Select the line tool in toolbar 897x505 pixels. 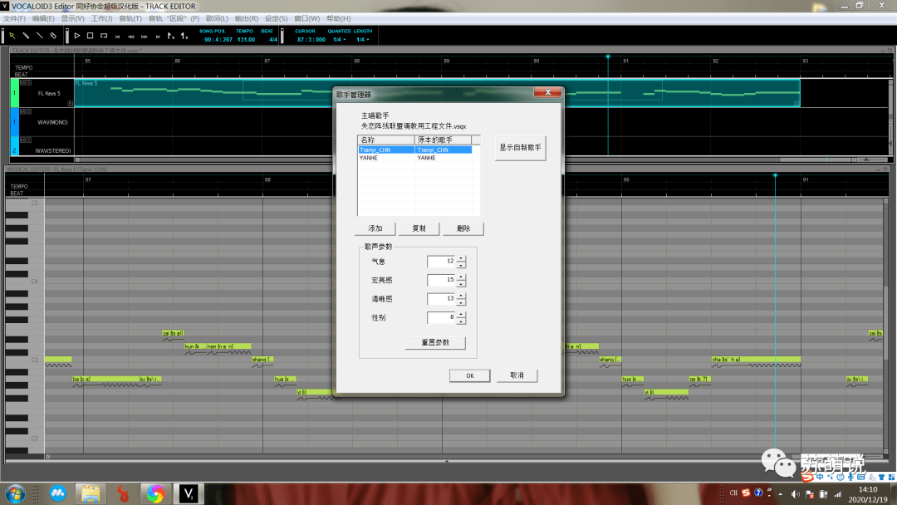click(40, 36)
